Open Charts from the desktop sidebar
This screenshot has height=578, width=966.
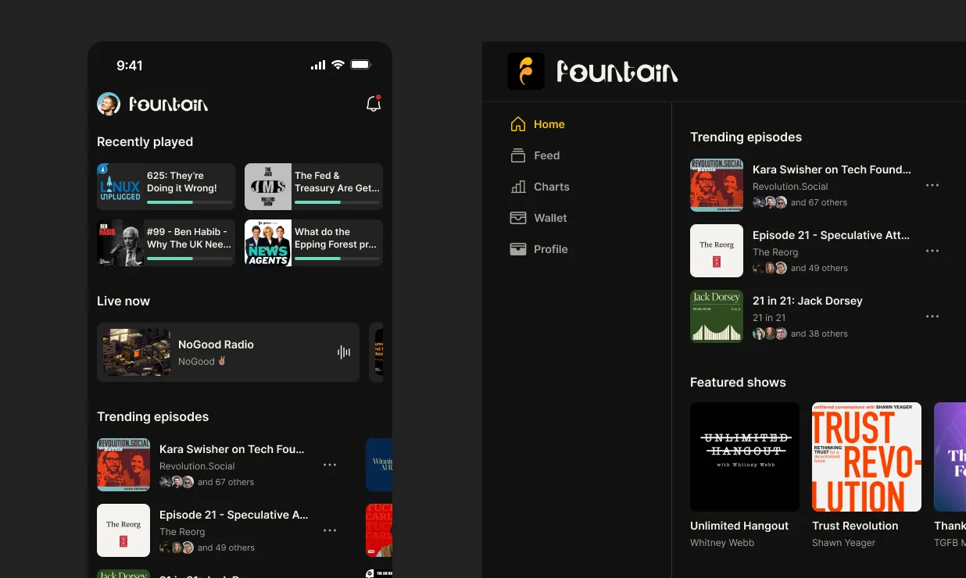(x=539, y=187)
